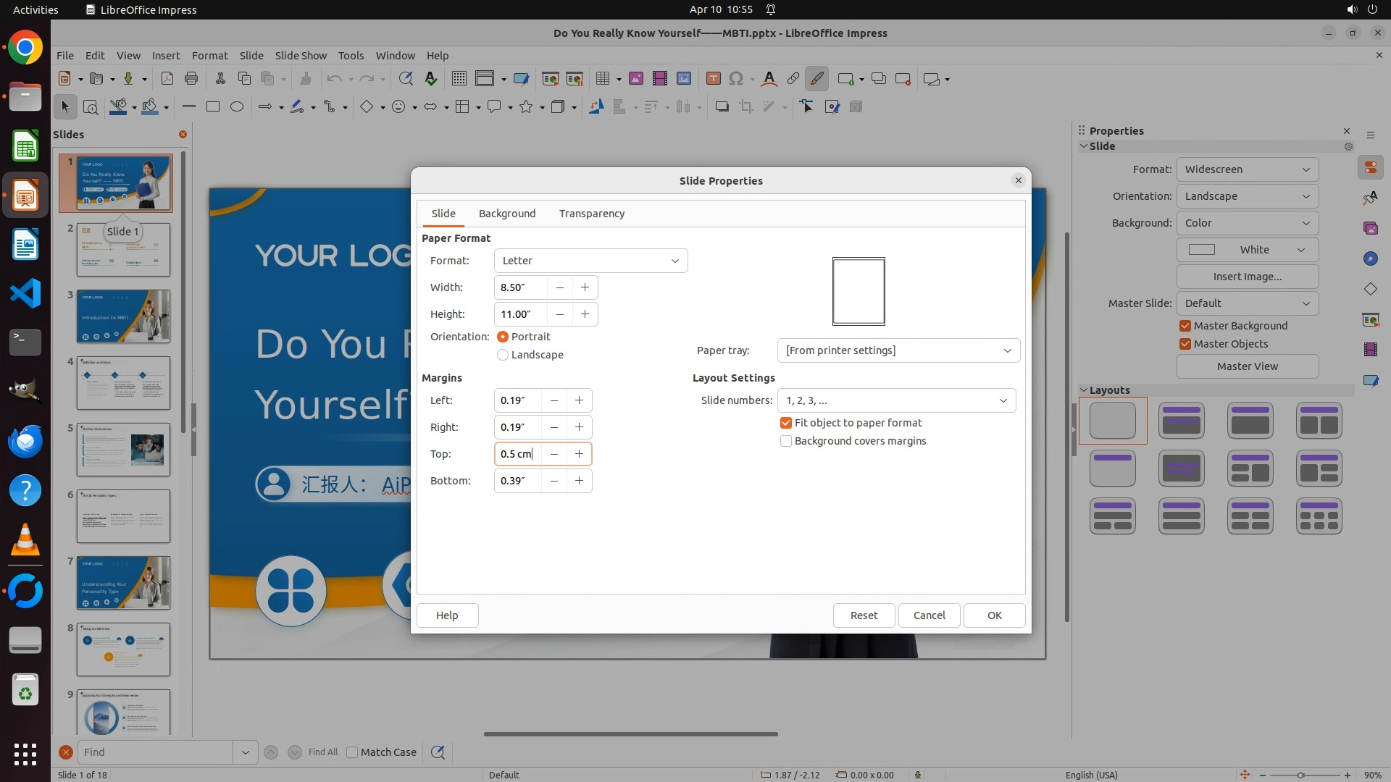Open the Slide Show menu
The image size is (1391, 782).
301,56
